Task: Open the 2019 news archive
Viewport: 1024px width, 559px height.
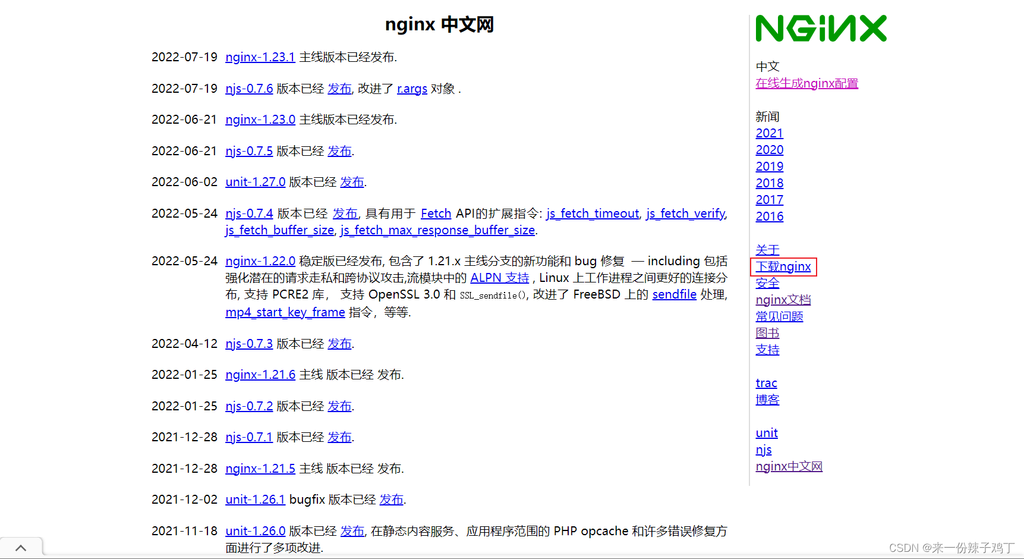Action: click(x=770, y=167)
